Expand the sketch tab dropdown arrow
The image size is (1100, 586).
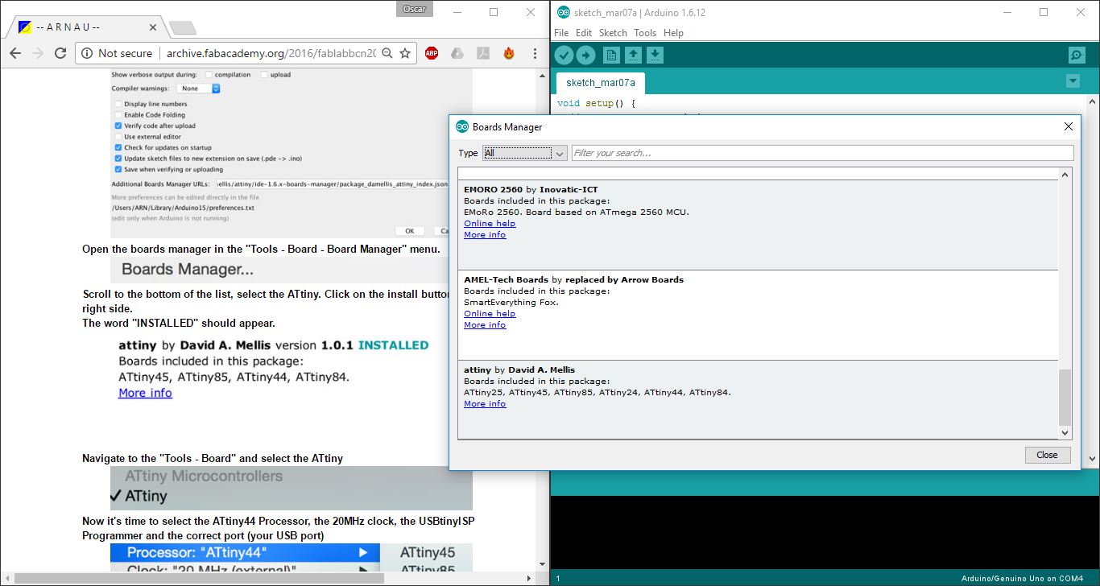click(x=1072, y=81)
